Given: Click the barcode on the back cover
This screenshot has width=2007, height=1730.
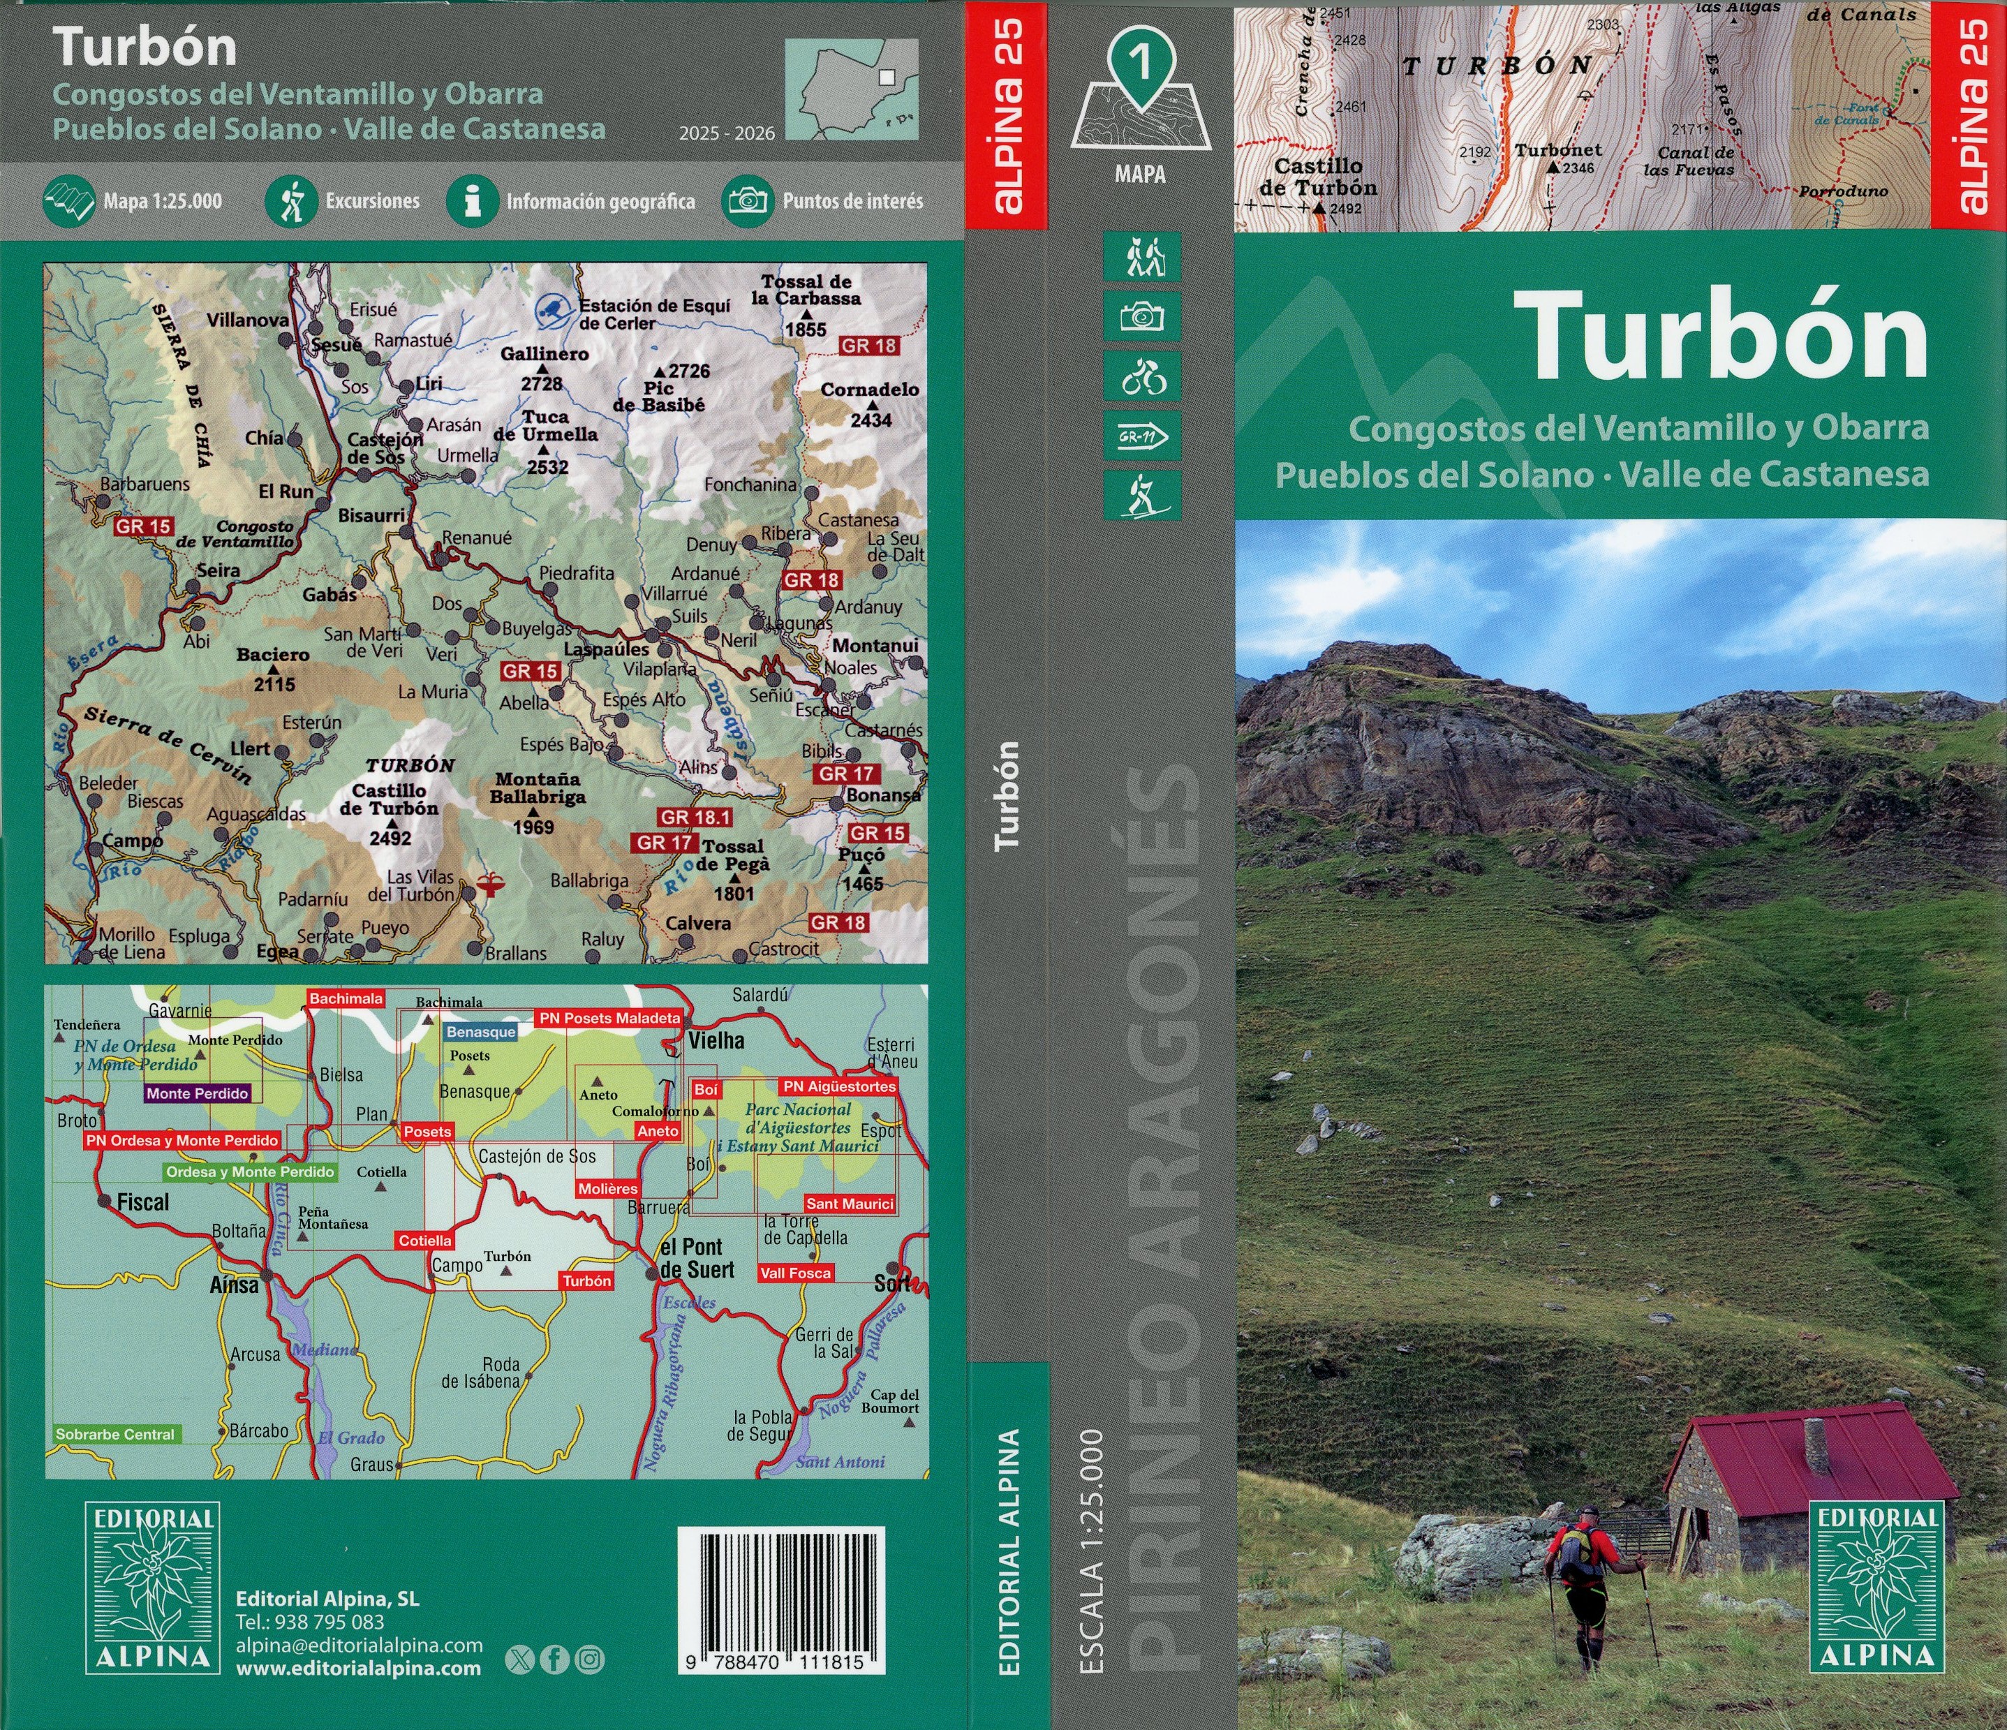Looking at the screenshot, I should tap(780, 1600).
